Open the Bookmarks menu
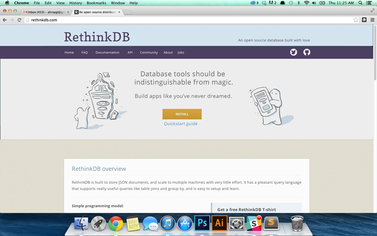 [96, 3]
